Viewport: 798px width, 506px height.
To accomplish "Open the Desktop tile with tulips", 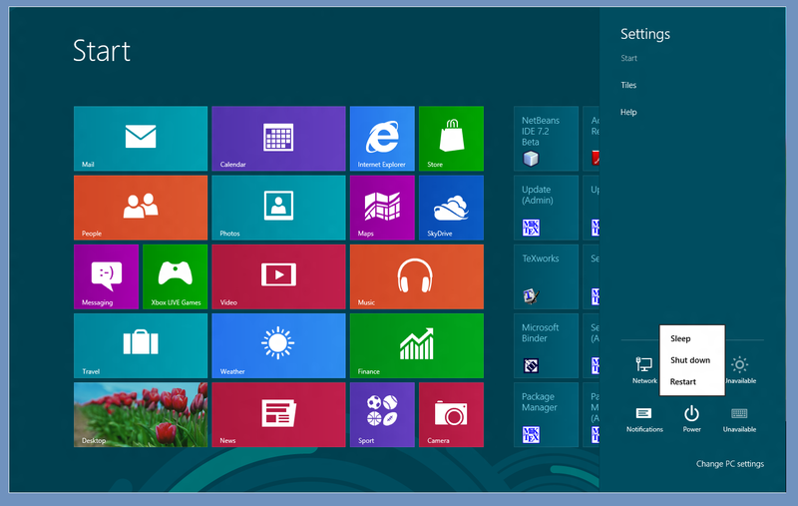I will [141, 414].
